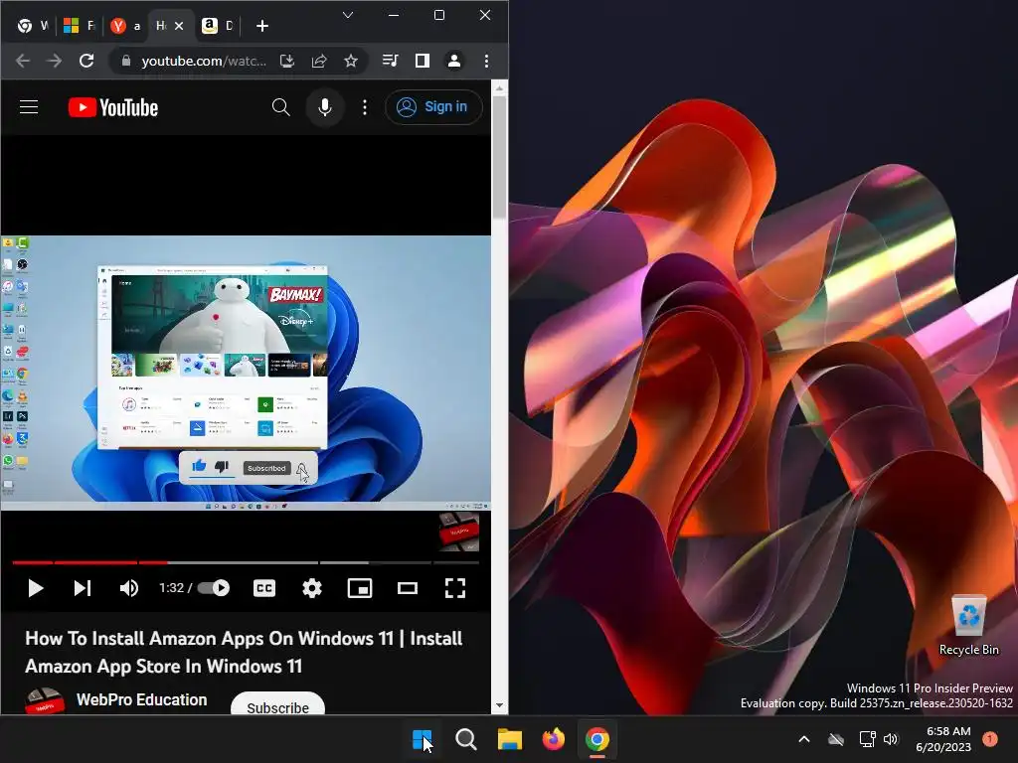The image size is (1018, 763).
Task: Open the clock and date 6:58 AM
Action: pyautogui.click(x=943, y=739)
